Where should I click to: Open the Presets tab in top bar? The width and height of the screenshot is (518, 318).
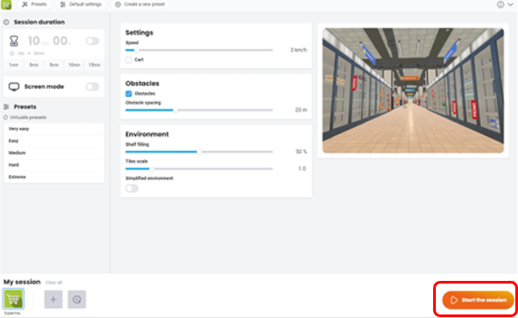pos(34,4)
